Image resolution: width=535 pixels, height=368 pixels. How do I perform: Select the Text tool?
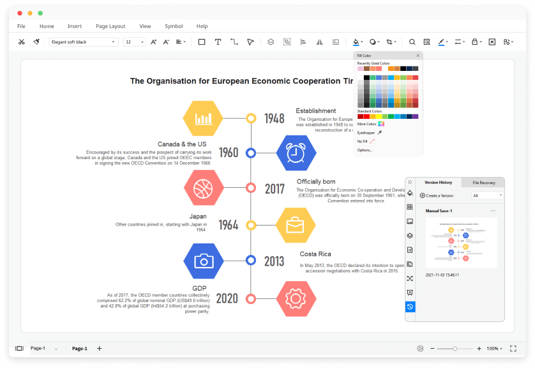coord(218,42)
